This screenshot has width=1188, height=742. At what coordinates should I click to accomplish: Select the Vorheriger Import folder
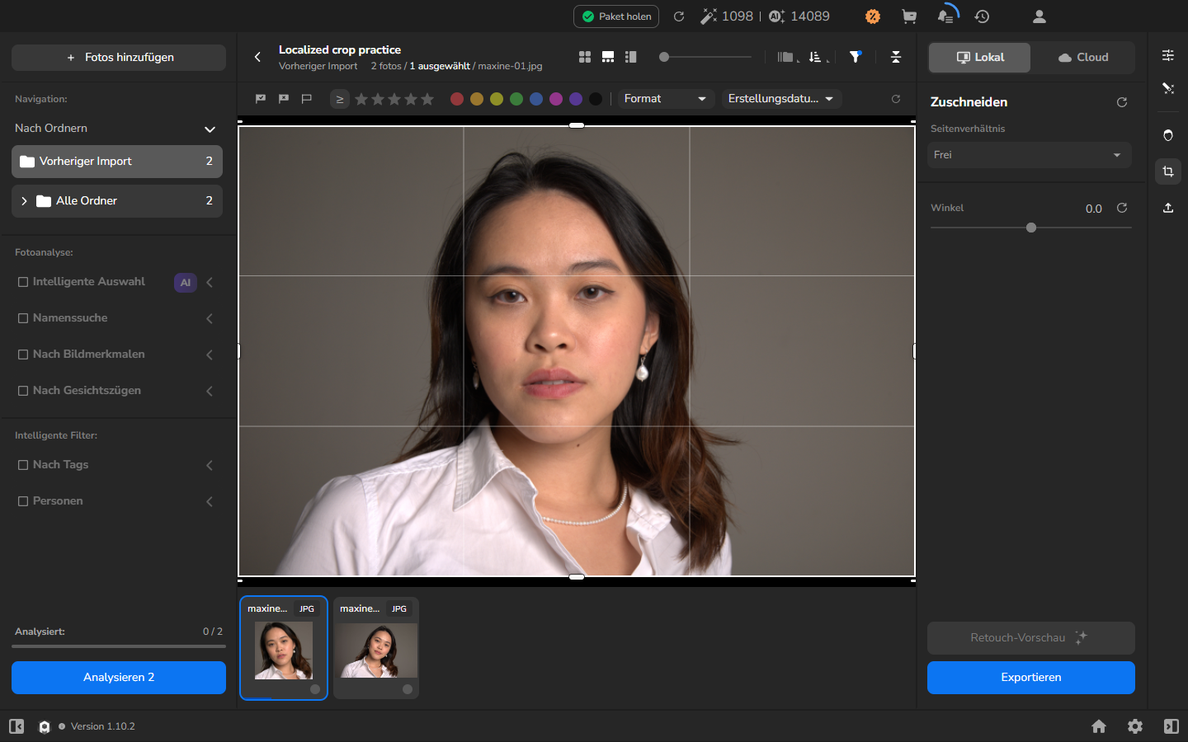[117, 162]
